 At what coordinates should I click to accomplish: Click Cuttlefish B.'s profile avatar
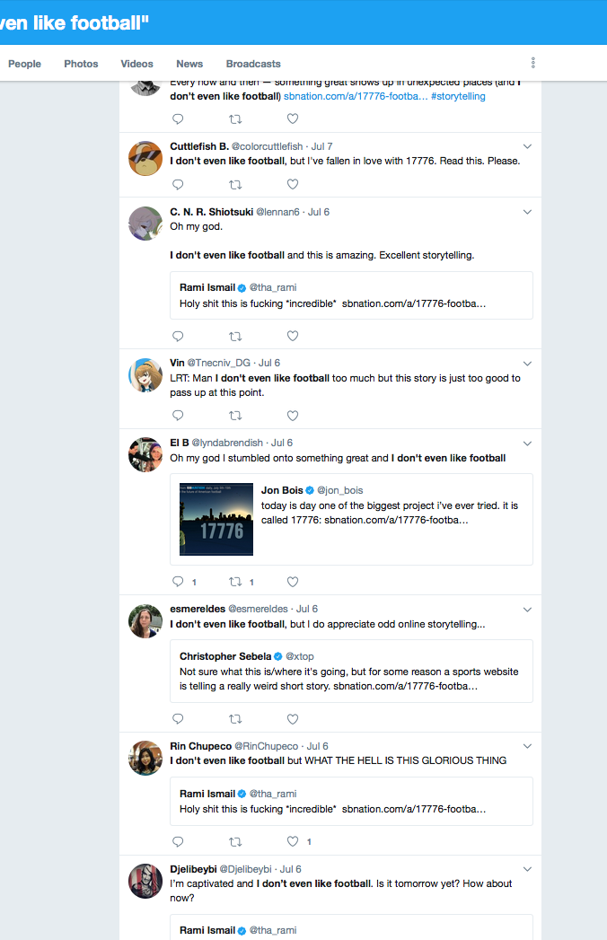click(x=145, y=158)
